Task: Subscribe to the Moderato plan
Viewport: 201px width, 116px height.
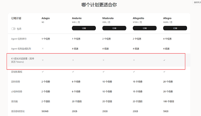Action: pyautogui.click(x=114, y=28)
